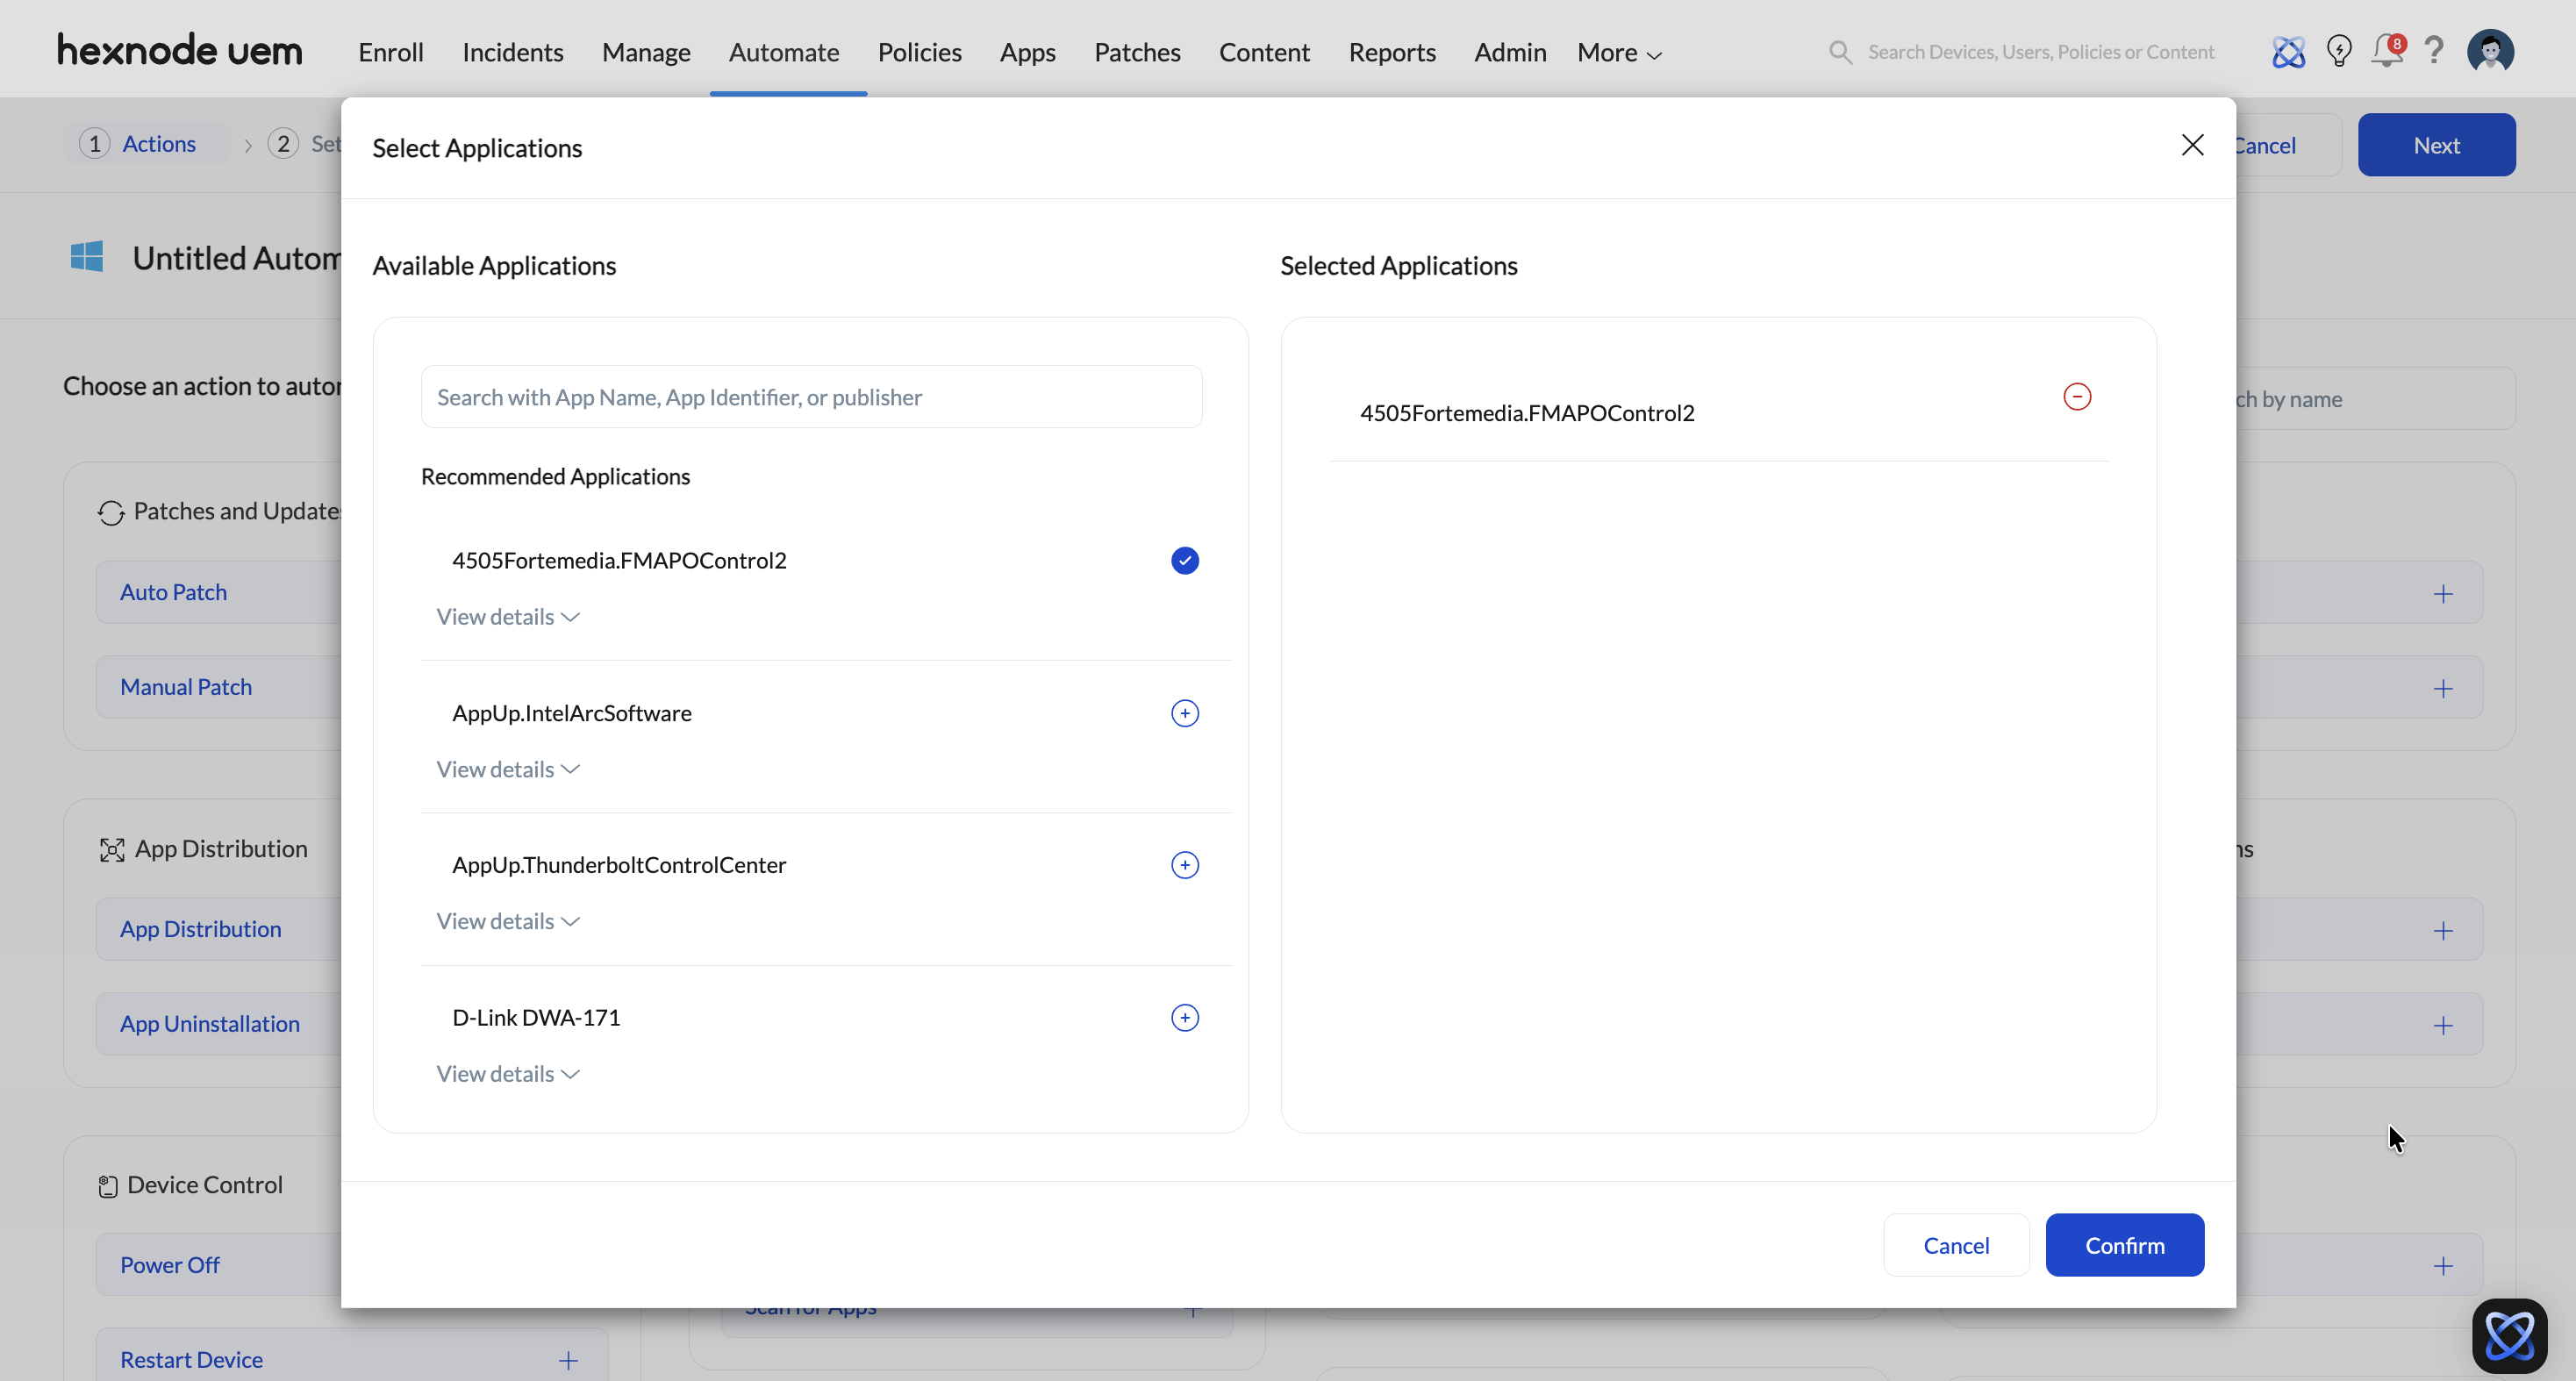
Task: Open the Reports tab
Action: 1391,52
